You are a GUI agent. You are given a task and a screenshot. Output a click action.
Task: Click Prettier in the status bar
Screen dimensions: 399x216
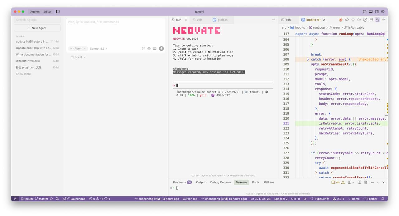[x=370, y=199]
